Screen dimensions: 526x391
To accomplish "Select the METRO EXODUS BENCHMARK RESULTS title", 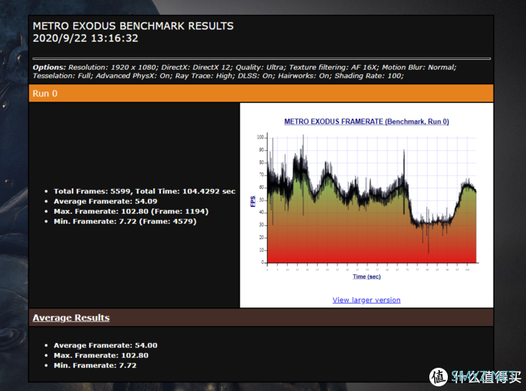I will 133,26.
